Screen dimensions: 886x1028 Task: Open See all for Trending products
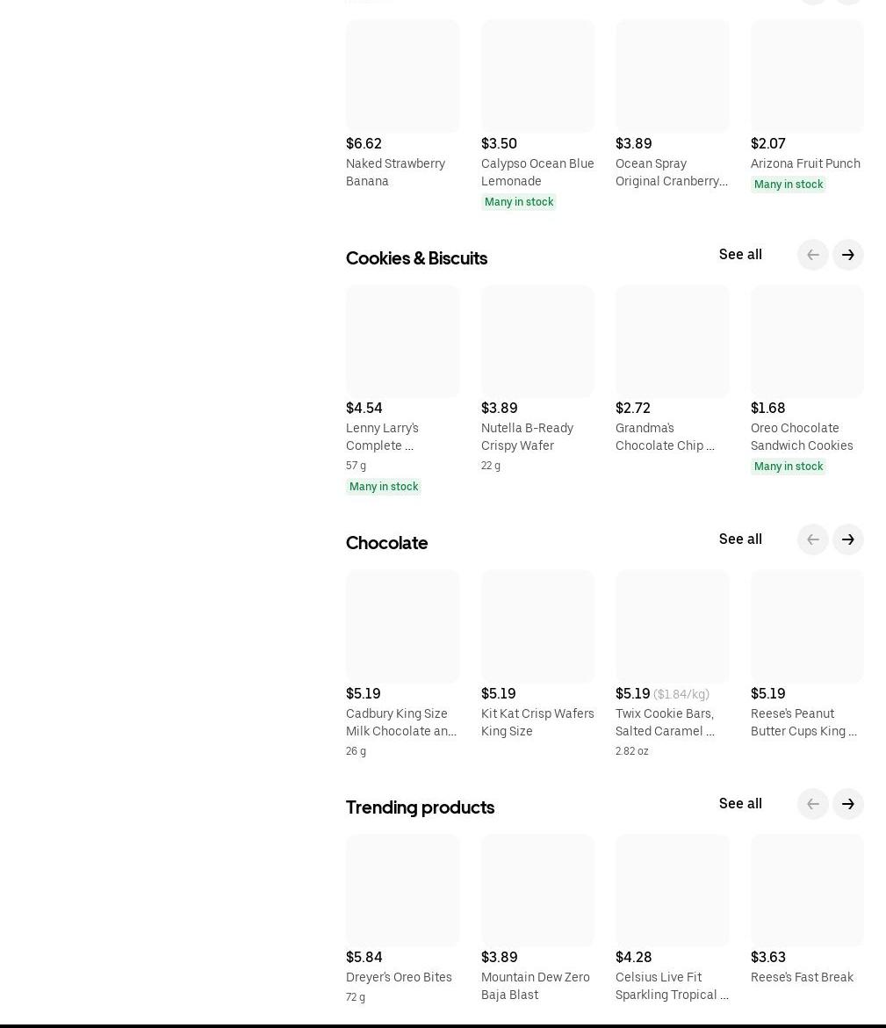[x=740, y=803]
